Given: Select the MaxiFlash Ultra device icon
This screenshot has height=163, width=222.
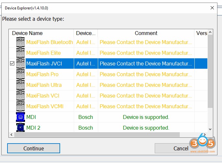Looking at the screenshot, I should [x=20, y=85].
